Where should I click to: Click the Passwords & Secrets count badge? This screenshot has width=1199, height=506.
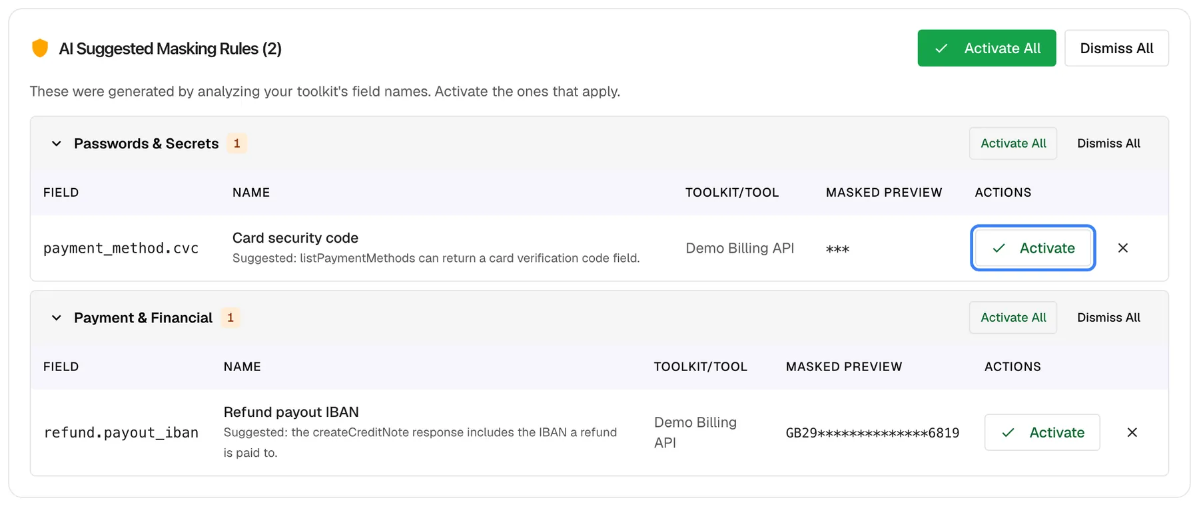click(236, 144)
